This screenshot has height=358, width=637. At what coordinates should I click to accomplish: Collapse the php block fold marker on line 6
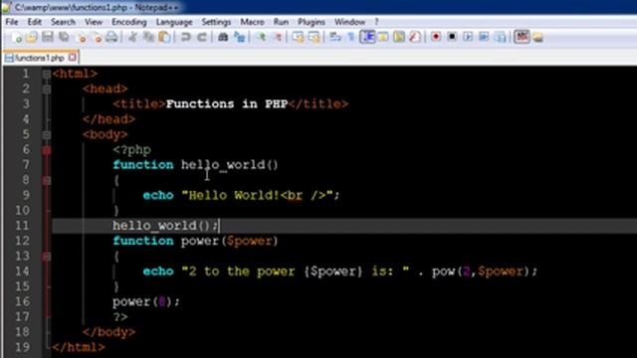tap(47, 150)
